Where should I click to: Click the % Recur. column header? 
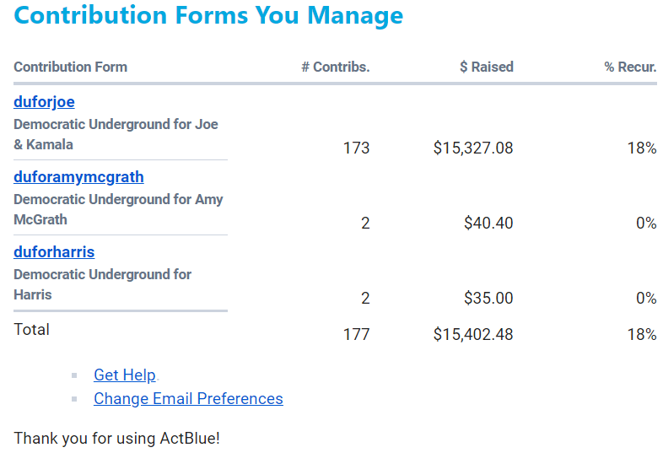tap(630, 67)
